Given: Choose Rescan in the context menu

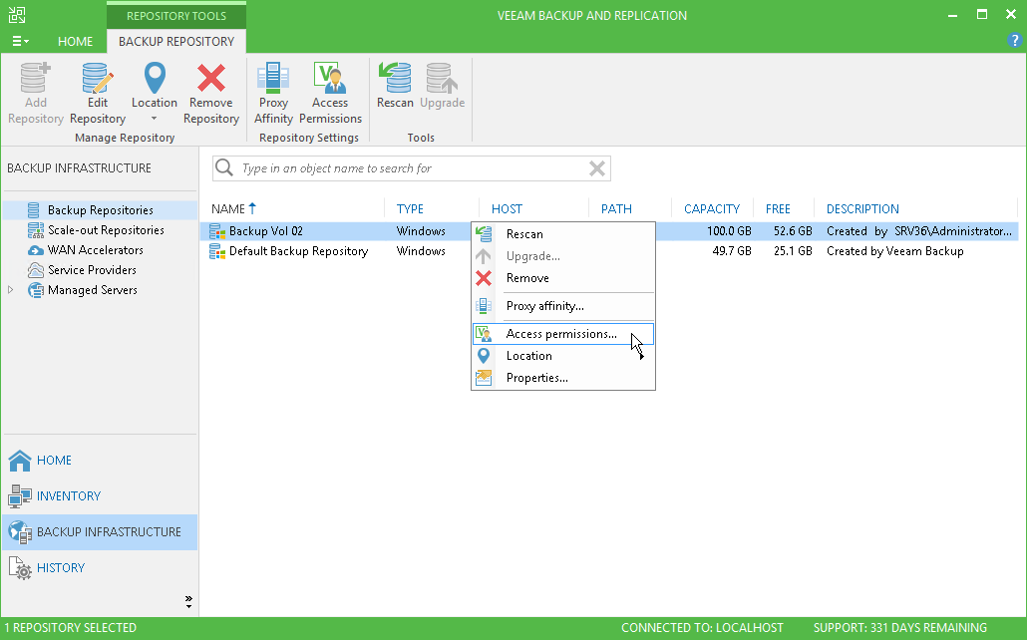Looking at the screenshot, I should point(563,234).
